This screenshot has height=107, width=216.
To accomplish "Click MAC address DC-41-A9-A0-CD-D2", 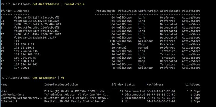I will point(161,91).
